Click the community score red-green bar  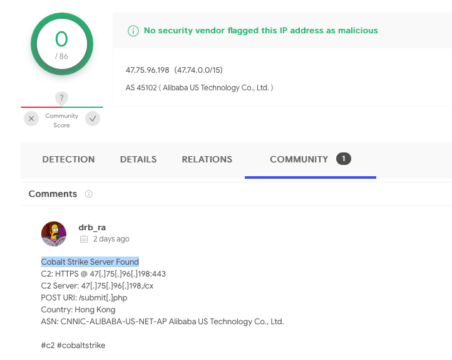(x=62, y=107)
